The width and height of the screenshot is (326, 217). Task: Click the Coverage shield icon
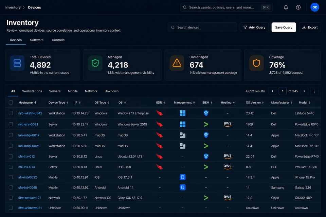point(256,63)
